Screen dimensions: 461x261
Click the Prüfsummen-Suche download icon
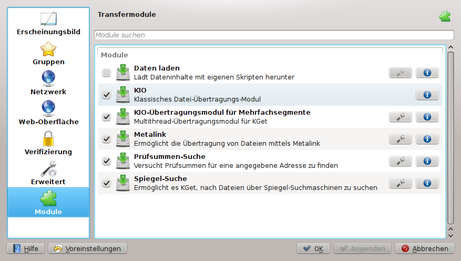(123, 161)
